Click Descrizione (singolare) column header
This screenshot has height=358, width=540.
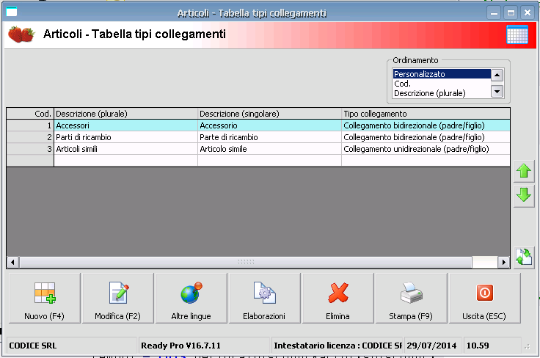(x=270, y=114)
